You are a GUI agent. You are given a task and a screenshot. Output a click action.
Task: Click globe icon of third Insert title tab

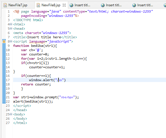tap(134, 5)
